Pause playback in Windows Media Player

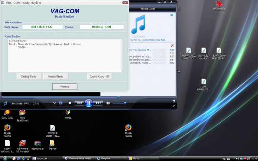(x=89, y=103)
